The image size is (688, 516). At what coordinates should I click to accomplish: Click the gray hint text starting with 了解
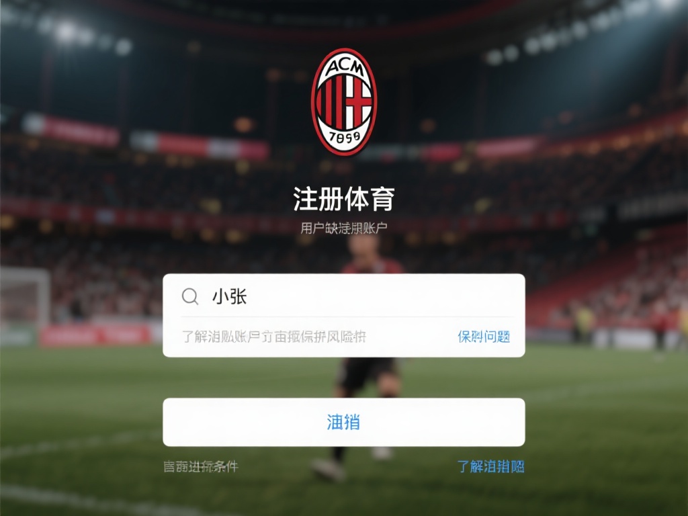274,337
